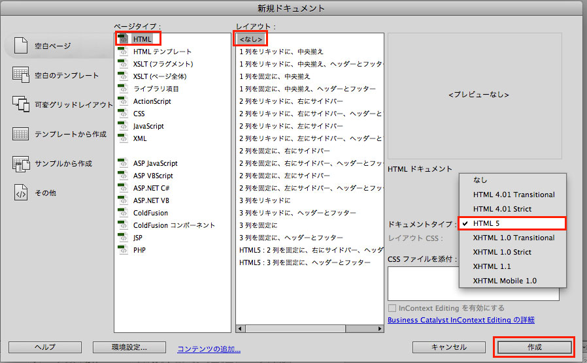Viewport: 587px width, 363px height.
Task: Select the 空白ページ category icon
Action: point(20,46)
